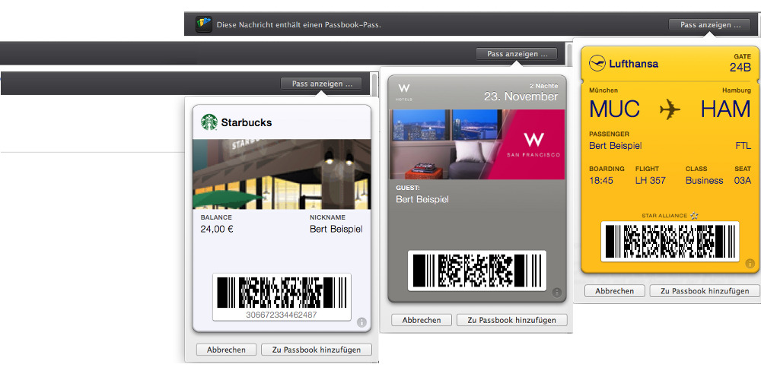Click the info icon on the W Hotels pass

(x=557, y=293)
